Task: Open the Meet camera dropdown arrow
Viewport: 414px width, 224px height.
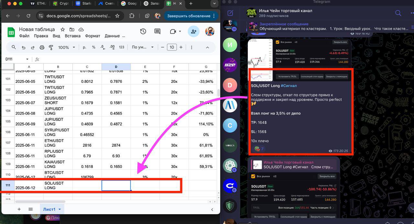Action: (180, 31)
